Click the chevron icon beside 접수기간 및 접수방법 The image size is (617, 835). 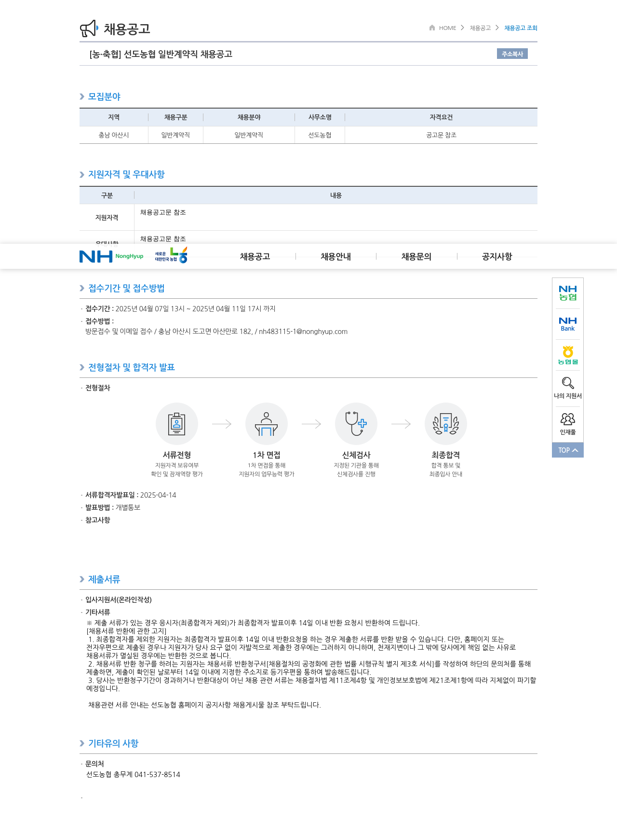82,288
